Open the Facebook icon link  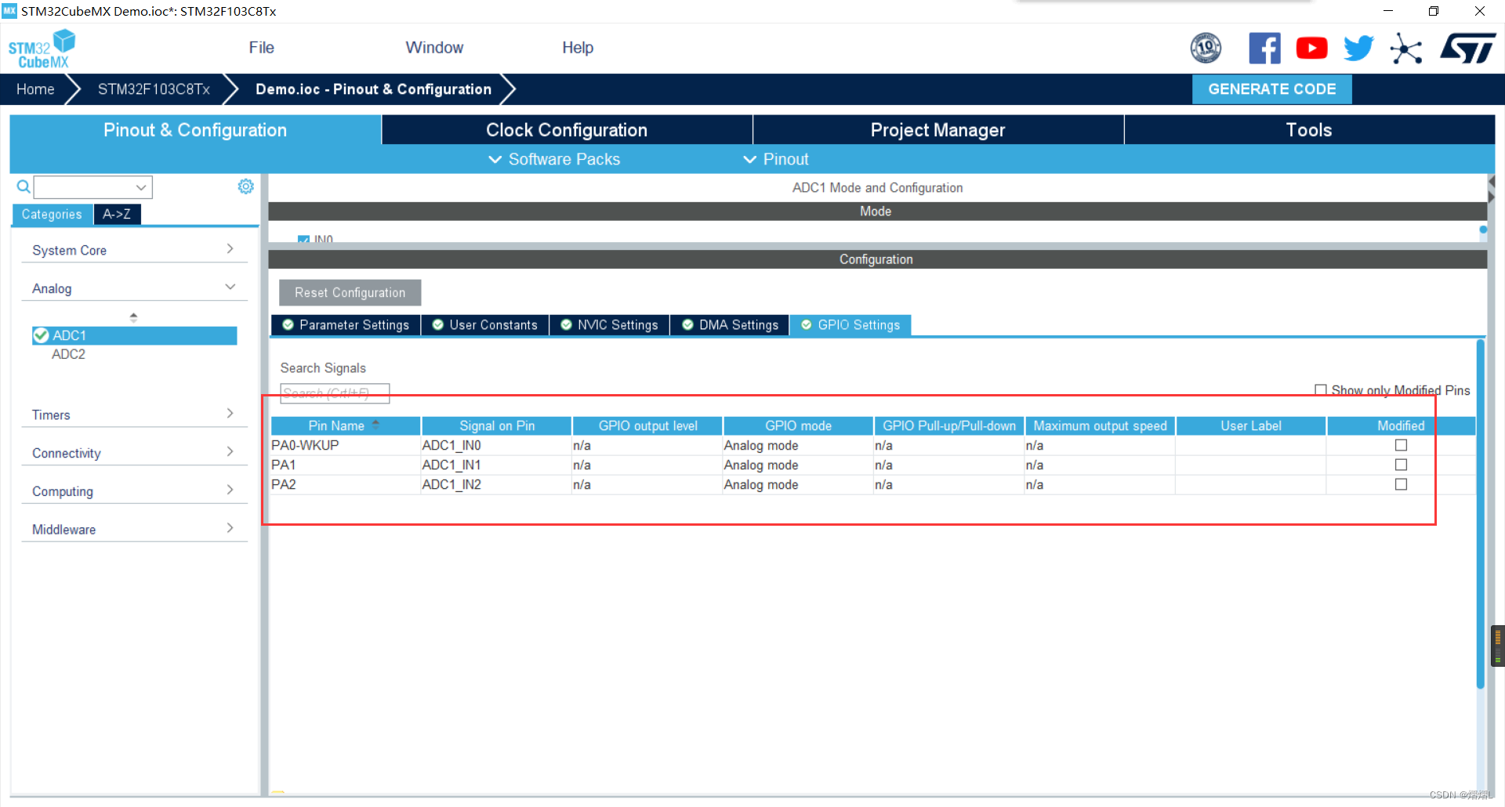(1264, 49)
